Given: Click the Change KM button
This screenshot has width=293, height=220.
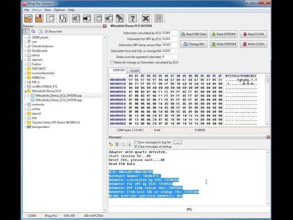Looking at the screenshot, I should pyautogui.click(x=194, y=44).
